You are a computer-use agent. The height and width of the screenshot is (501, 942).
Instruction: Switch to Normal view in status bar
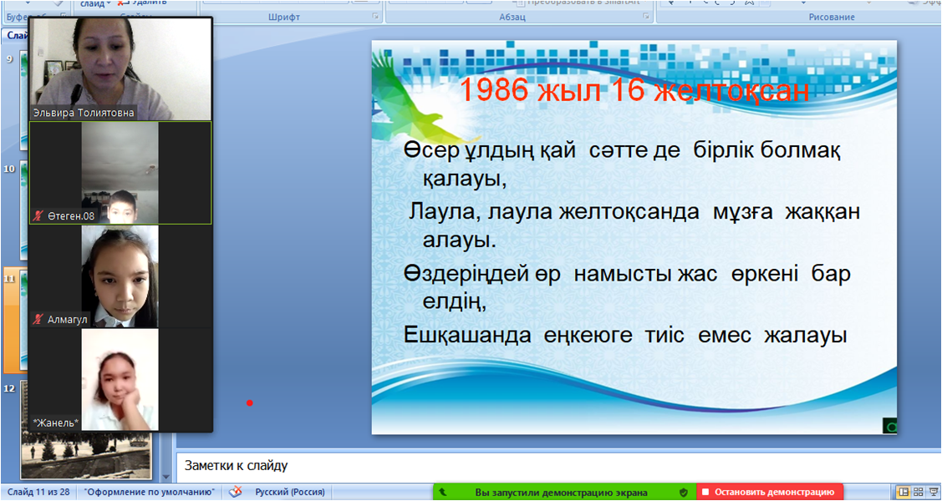(904, 493)
